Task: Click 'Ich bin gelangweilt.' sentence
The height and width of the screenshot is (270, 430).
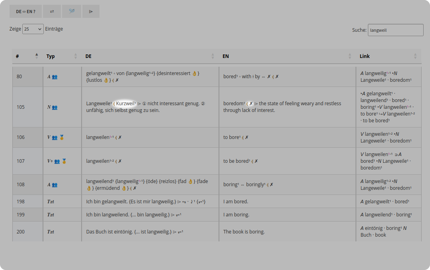Action: pyautogui.click(x=107, y=202)
